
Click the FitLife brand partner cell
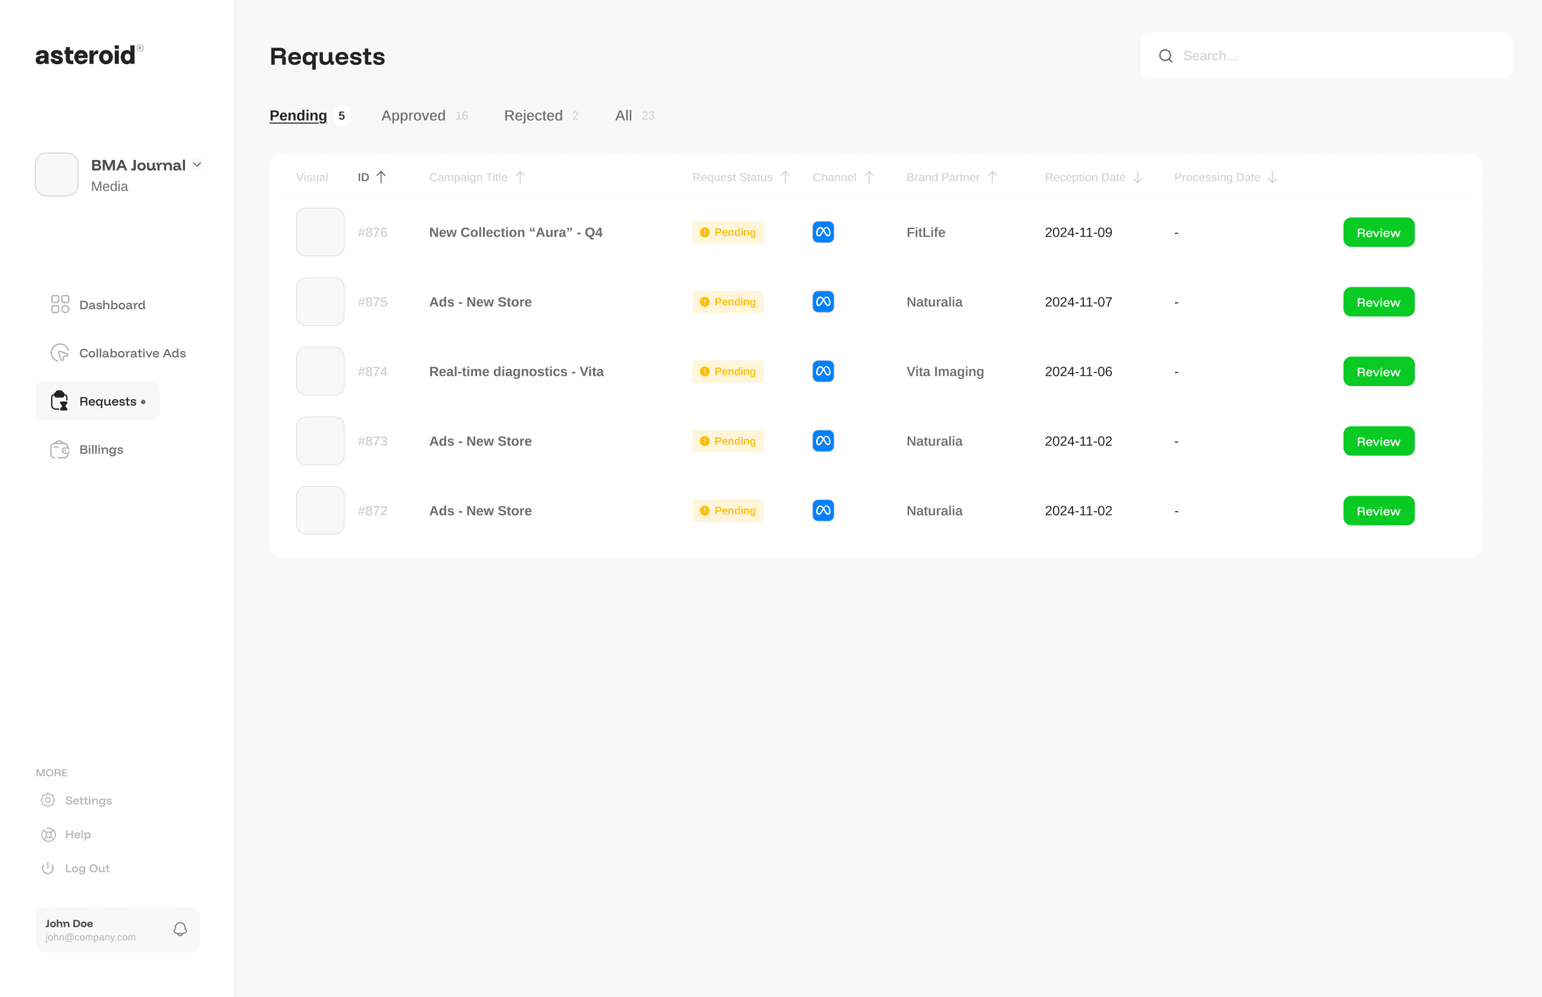pyautogui.click(x=926, y=233)
